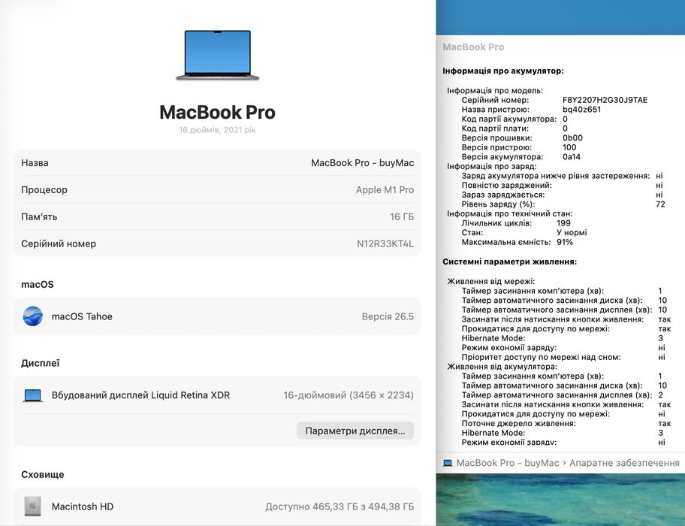Click the MacBook Pro - buyMac name value
Image resolution: width=685 pixels, height=526 pixels.
pos(363,163)
